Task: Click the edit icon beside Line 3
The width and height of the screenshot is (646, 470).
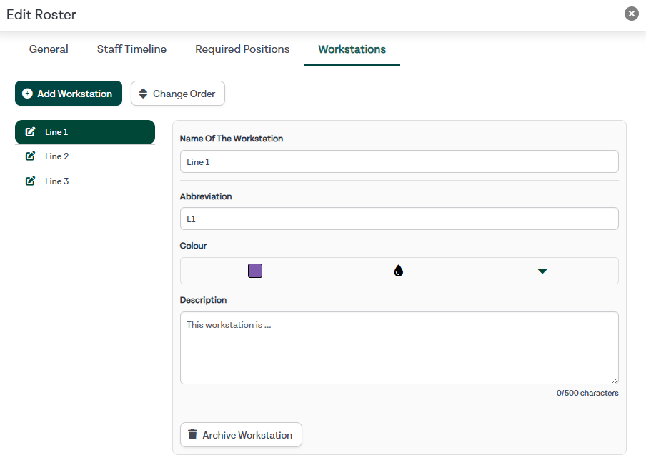Action: (30, 181)
